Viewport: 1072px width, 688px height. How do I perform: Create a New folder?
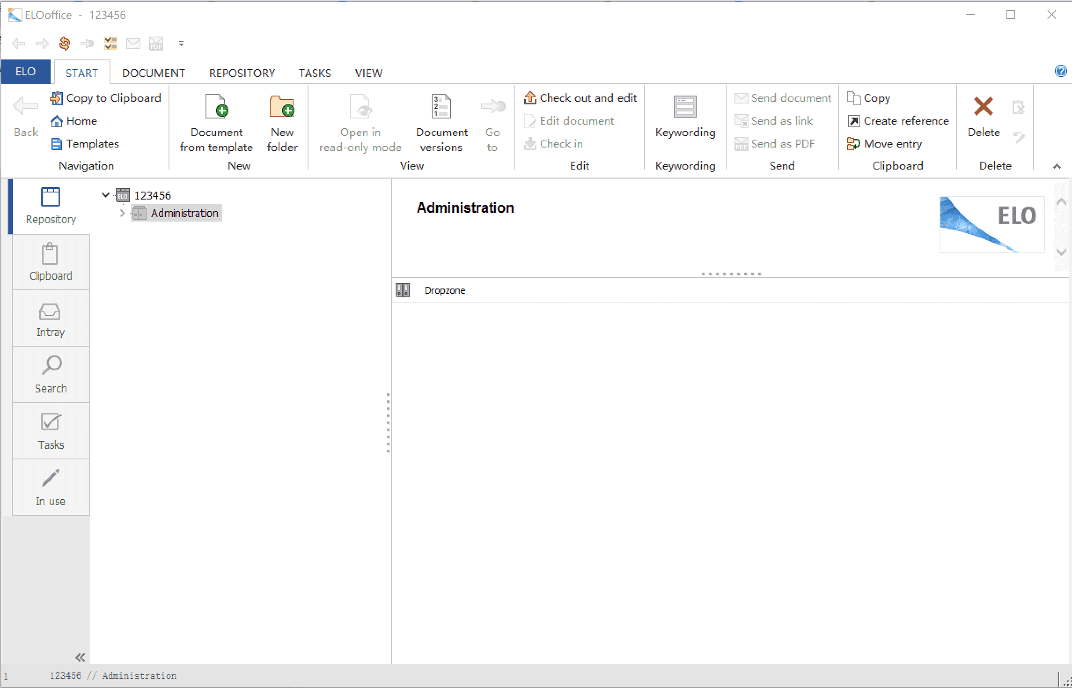[x=282, y=122]
